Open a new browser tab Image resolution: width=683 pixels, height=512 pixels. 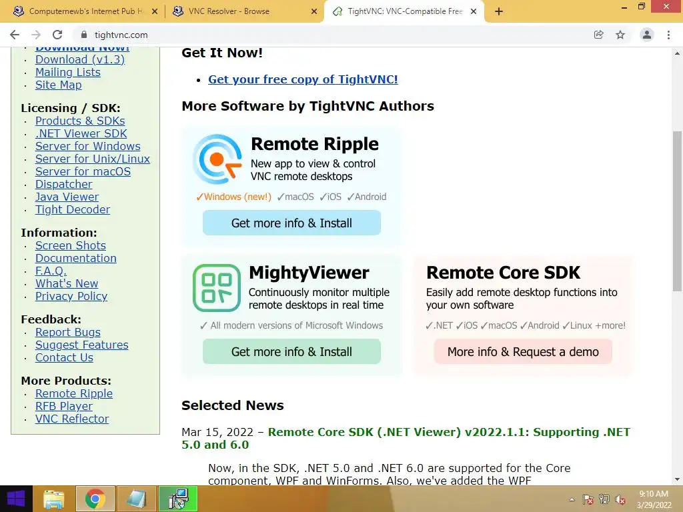pyautogui.click(x=499, y=12)
